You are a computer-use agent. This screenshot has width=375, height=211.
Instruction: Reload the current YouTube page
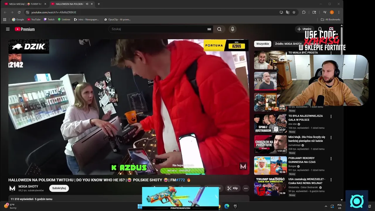click(x=19, y=12)
